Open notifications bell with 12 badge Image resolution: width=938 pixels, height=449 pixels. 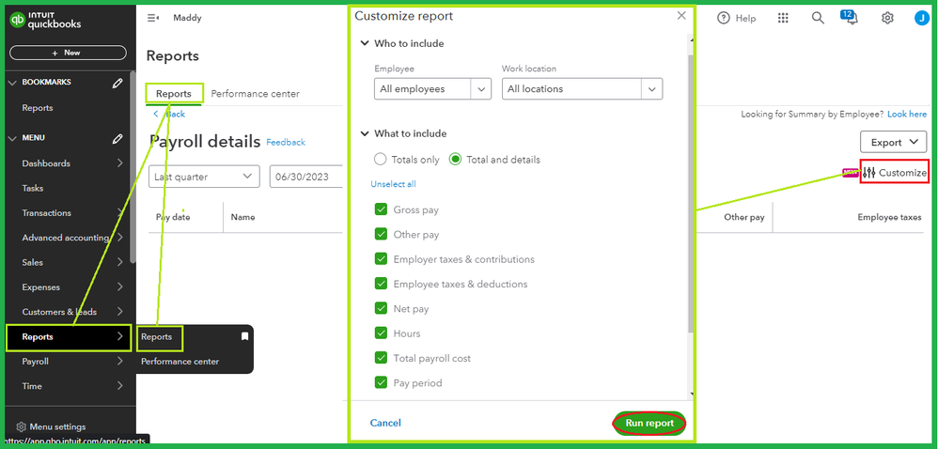(850, 17)
